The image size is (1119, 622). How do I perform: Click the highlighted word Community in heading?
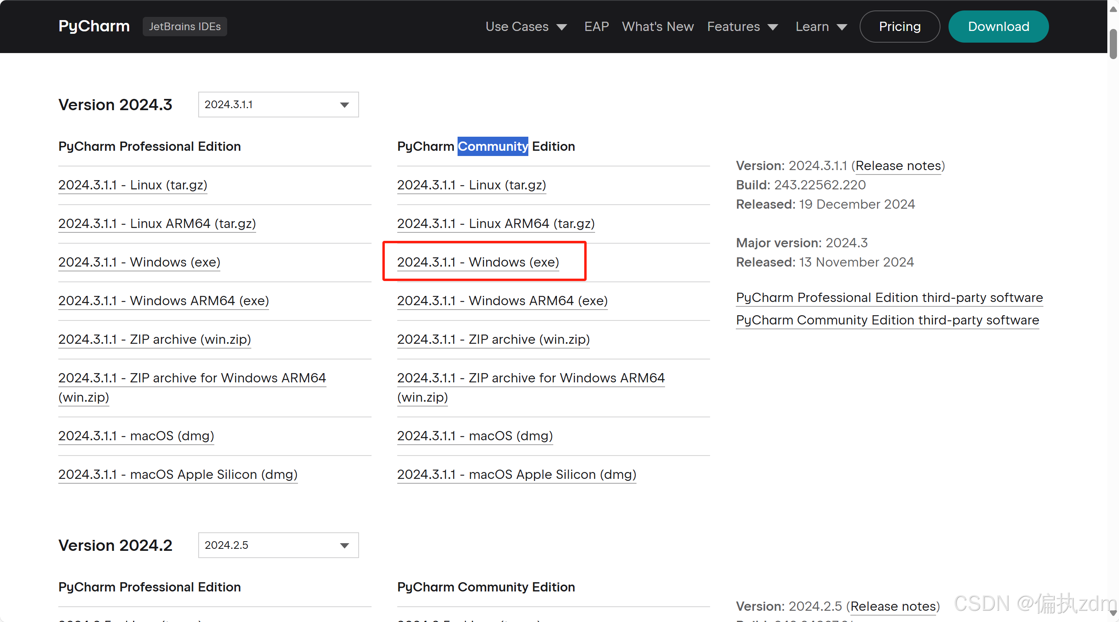[x=493, y=146]
